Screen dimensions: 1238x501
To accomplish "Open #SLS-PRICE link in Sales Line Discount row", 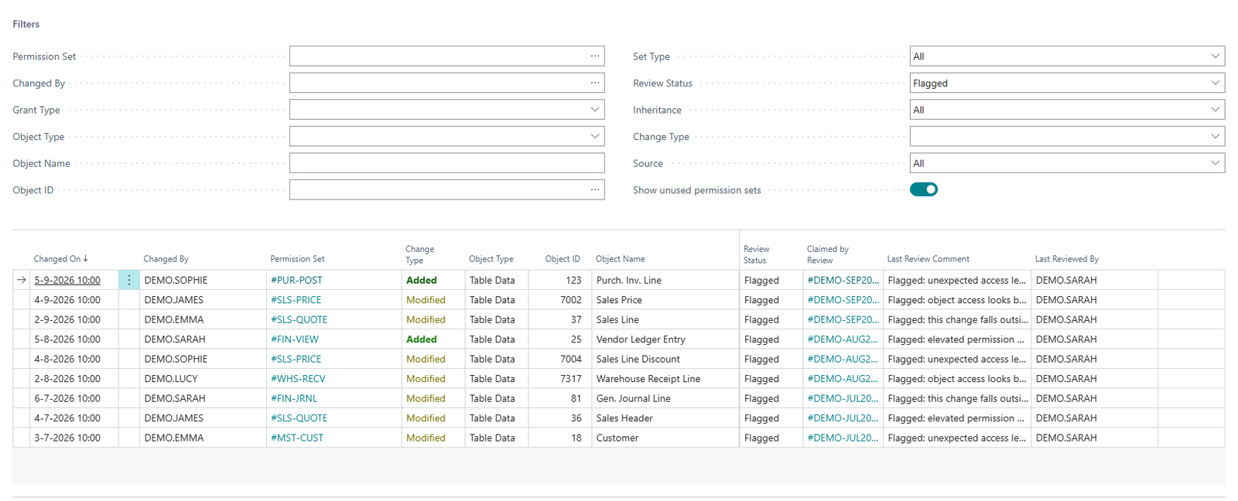I will click(x=296, y=360).
